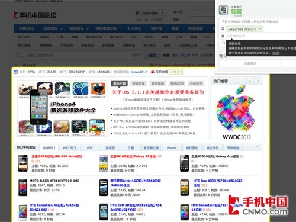296x222 pixels.
Task: Open the HTC EVO 3D phone thumbnail
Action: click(104, 212)
